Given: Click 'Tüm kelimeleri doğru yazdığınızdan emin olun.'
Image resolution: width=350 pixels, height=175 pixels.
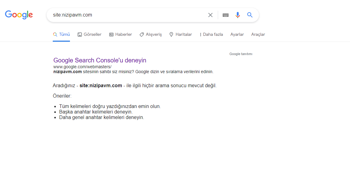Looking at the screenshot, I should (110, 106).
